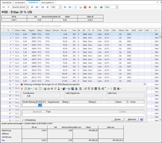This screenshot has height=143, width=162.
Task: Click blue play arrow beside Gesamter Bereich
Action: pos(32,7)
